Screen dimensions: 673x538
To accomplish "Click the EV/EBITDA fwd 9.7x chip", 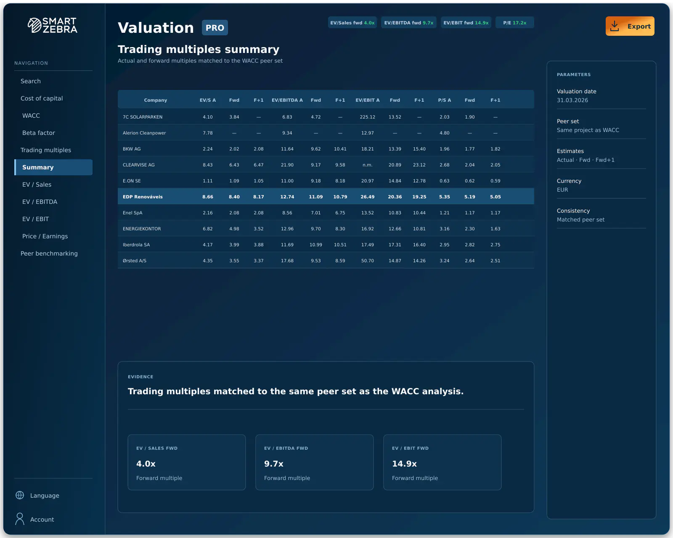I will click(409, 23).
